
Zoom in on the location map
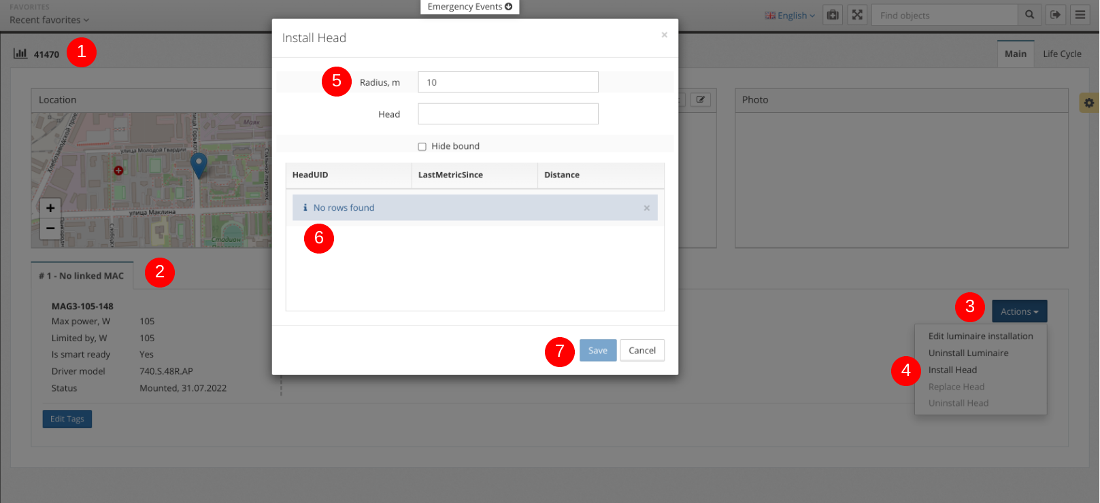click(x=50, y=208)
